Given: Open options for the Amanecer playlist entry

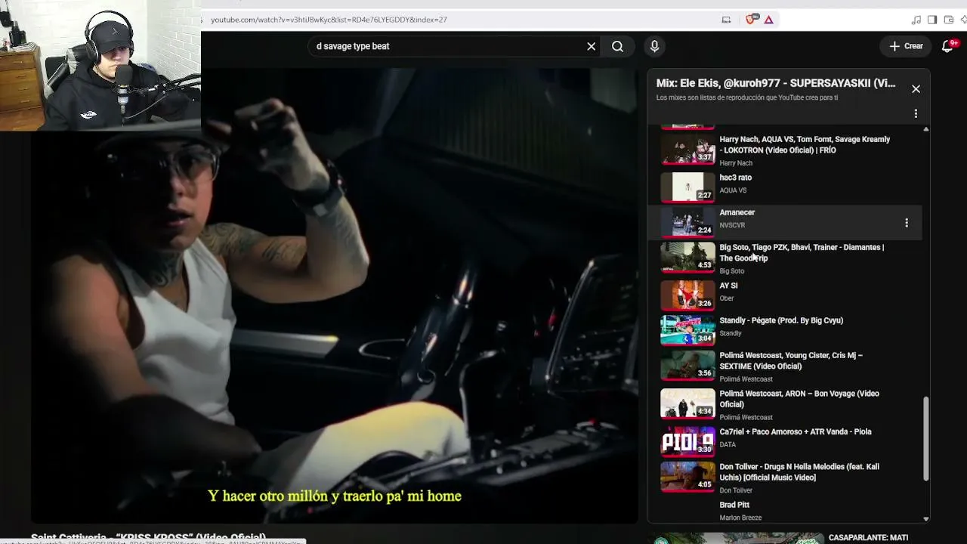Looking at the screenshot, I should click(x=907, y=223).
